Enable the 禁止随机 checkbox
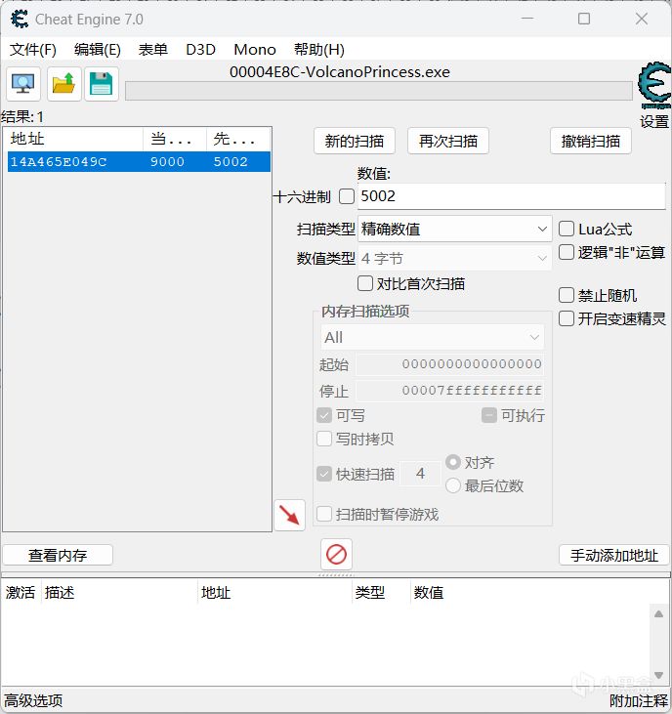The height and width of the screenshot is (714, 672). pos(566,295)
